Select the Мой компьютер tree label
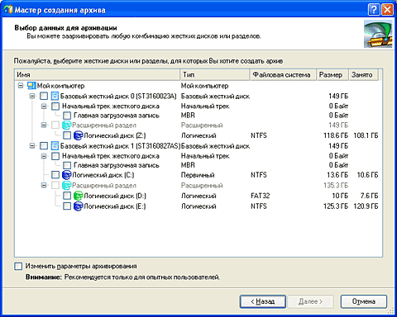The image size is (397, 317). pyautogui.click(x=60, y=86)
